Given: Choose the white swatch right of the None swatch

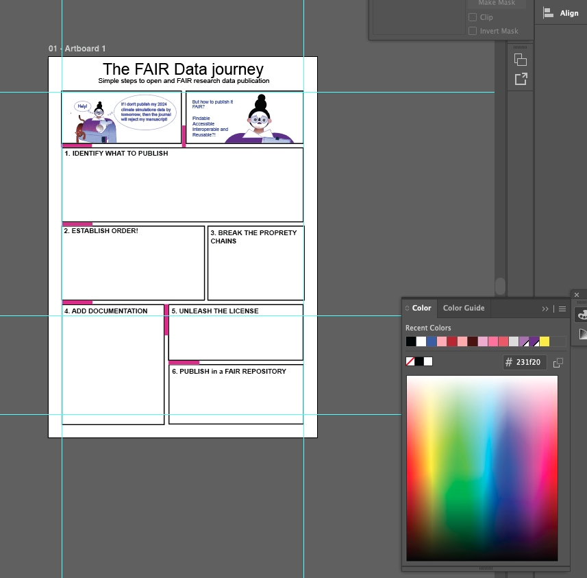Looking at the screenshot, I should point(428,361).
